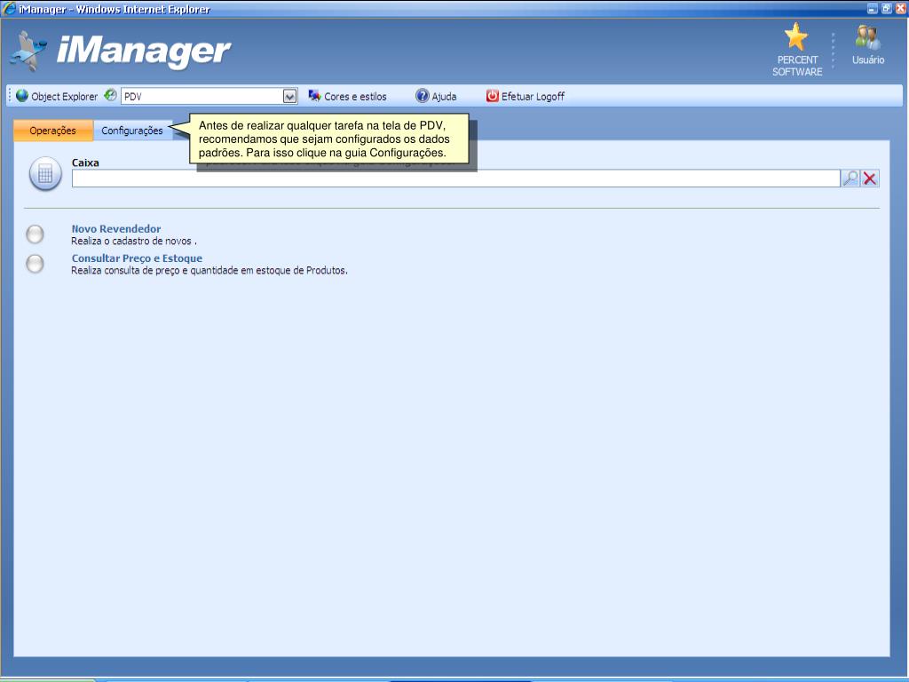This screenshot has width=909, height=682.
Task: Open the Novo Revendedor link
Action: 116,229
